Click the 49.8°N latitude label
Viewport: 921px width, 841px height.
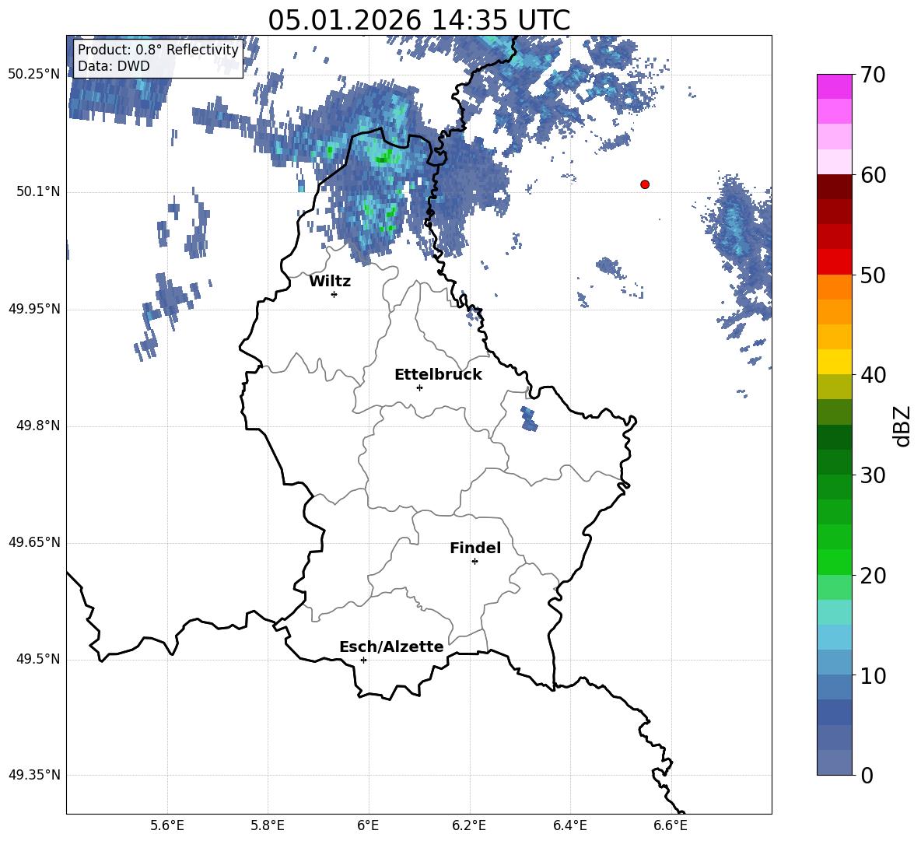coord(38,426)
